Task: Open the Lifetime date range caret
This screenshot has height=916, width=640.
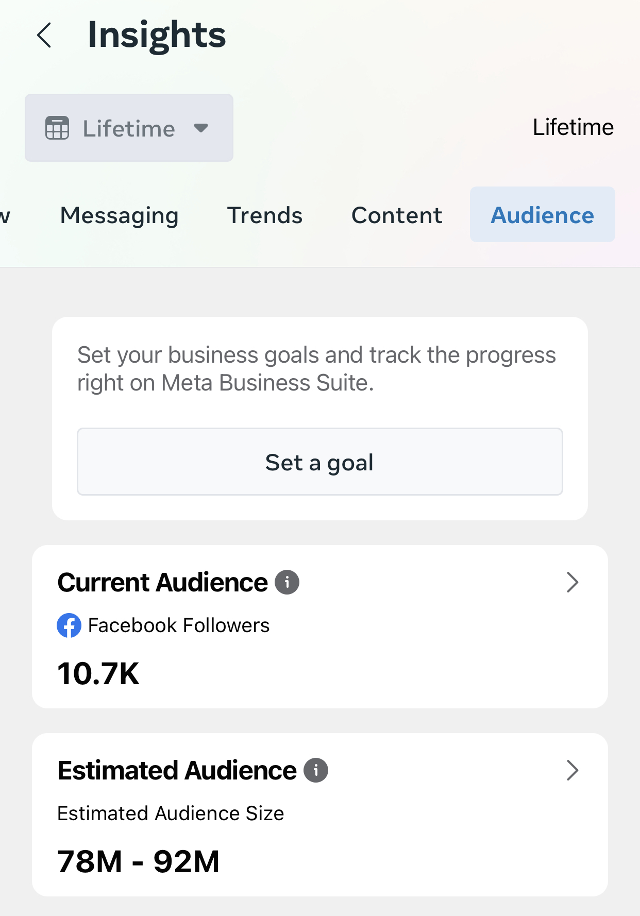Action: tap(201, 128)
